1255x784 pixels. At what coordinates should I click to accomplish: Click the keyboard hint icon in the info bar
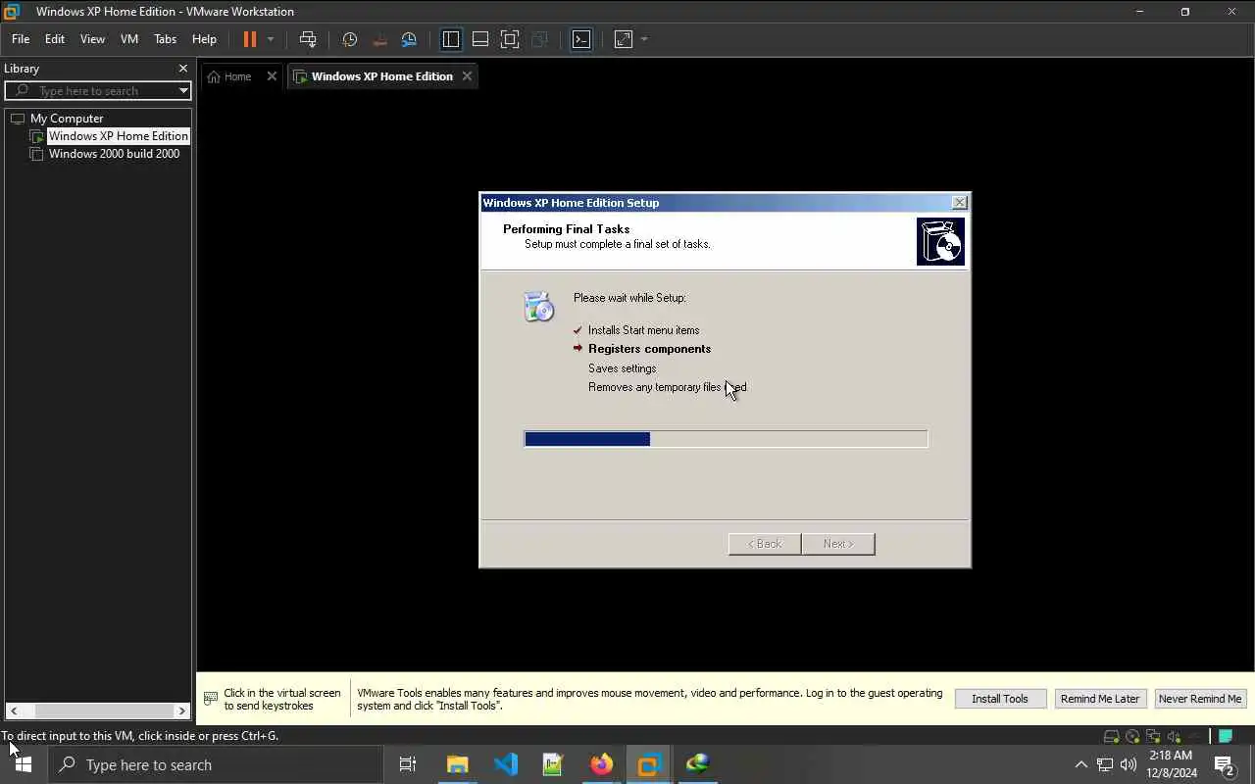pyautogui.click(x=211, y=699)
